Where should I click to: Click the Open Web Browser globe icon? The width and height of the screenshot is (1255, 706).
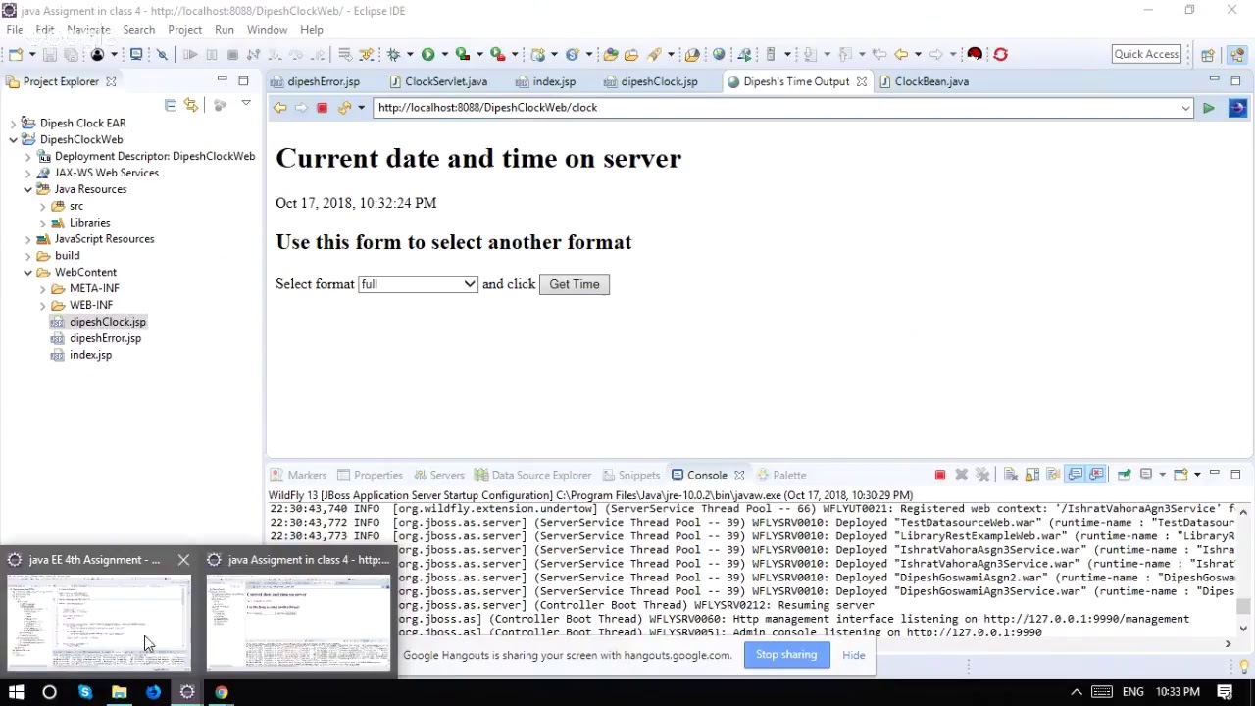(x=719, y=54)
